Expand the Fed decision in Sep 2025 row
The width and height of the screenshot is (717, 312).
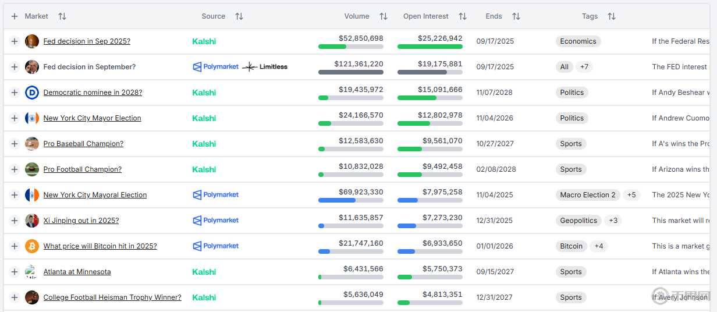click(x=15, y=41)
